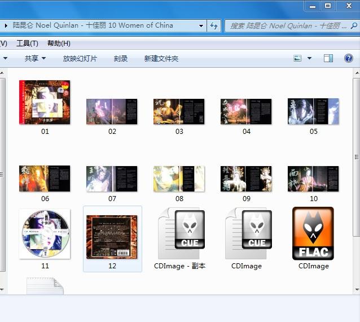Select image file 10

[313, 179]
